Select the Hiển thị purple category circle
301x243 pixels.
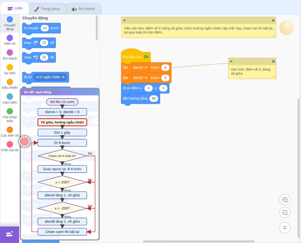[10, 38]
